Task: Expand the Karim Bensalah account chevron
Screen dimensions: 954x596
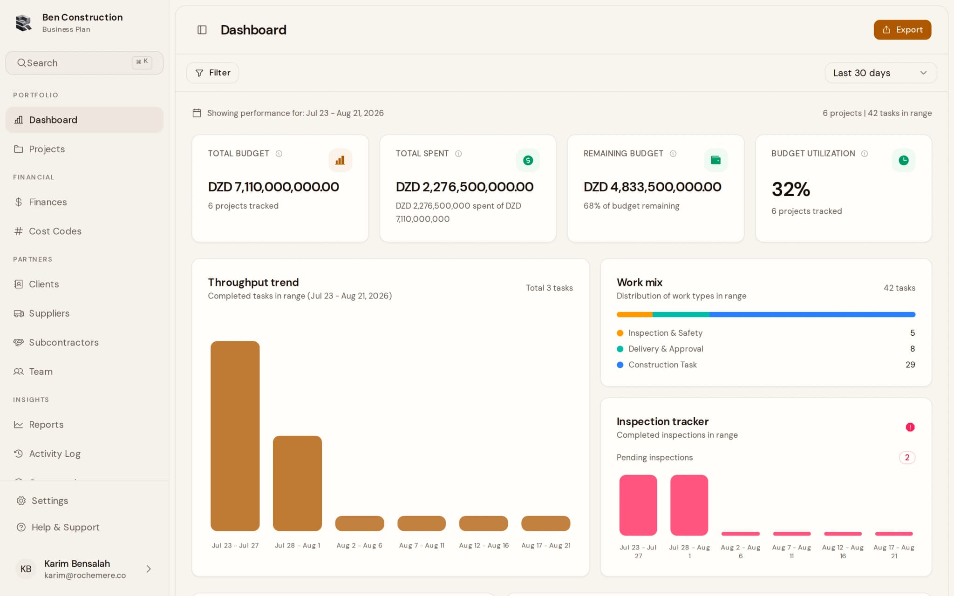Action: [149, 569]
